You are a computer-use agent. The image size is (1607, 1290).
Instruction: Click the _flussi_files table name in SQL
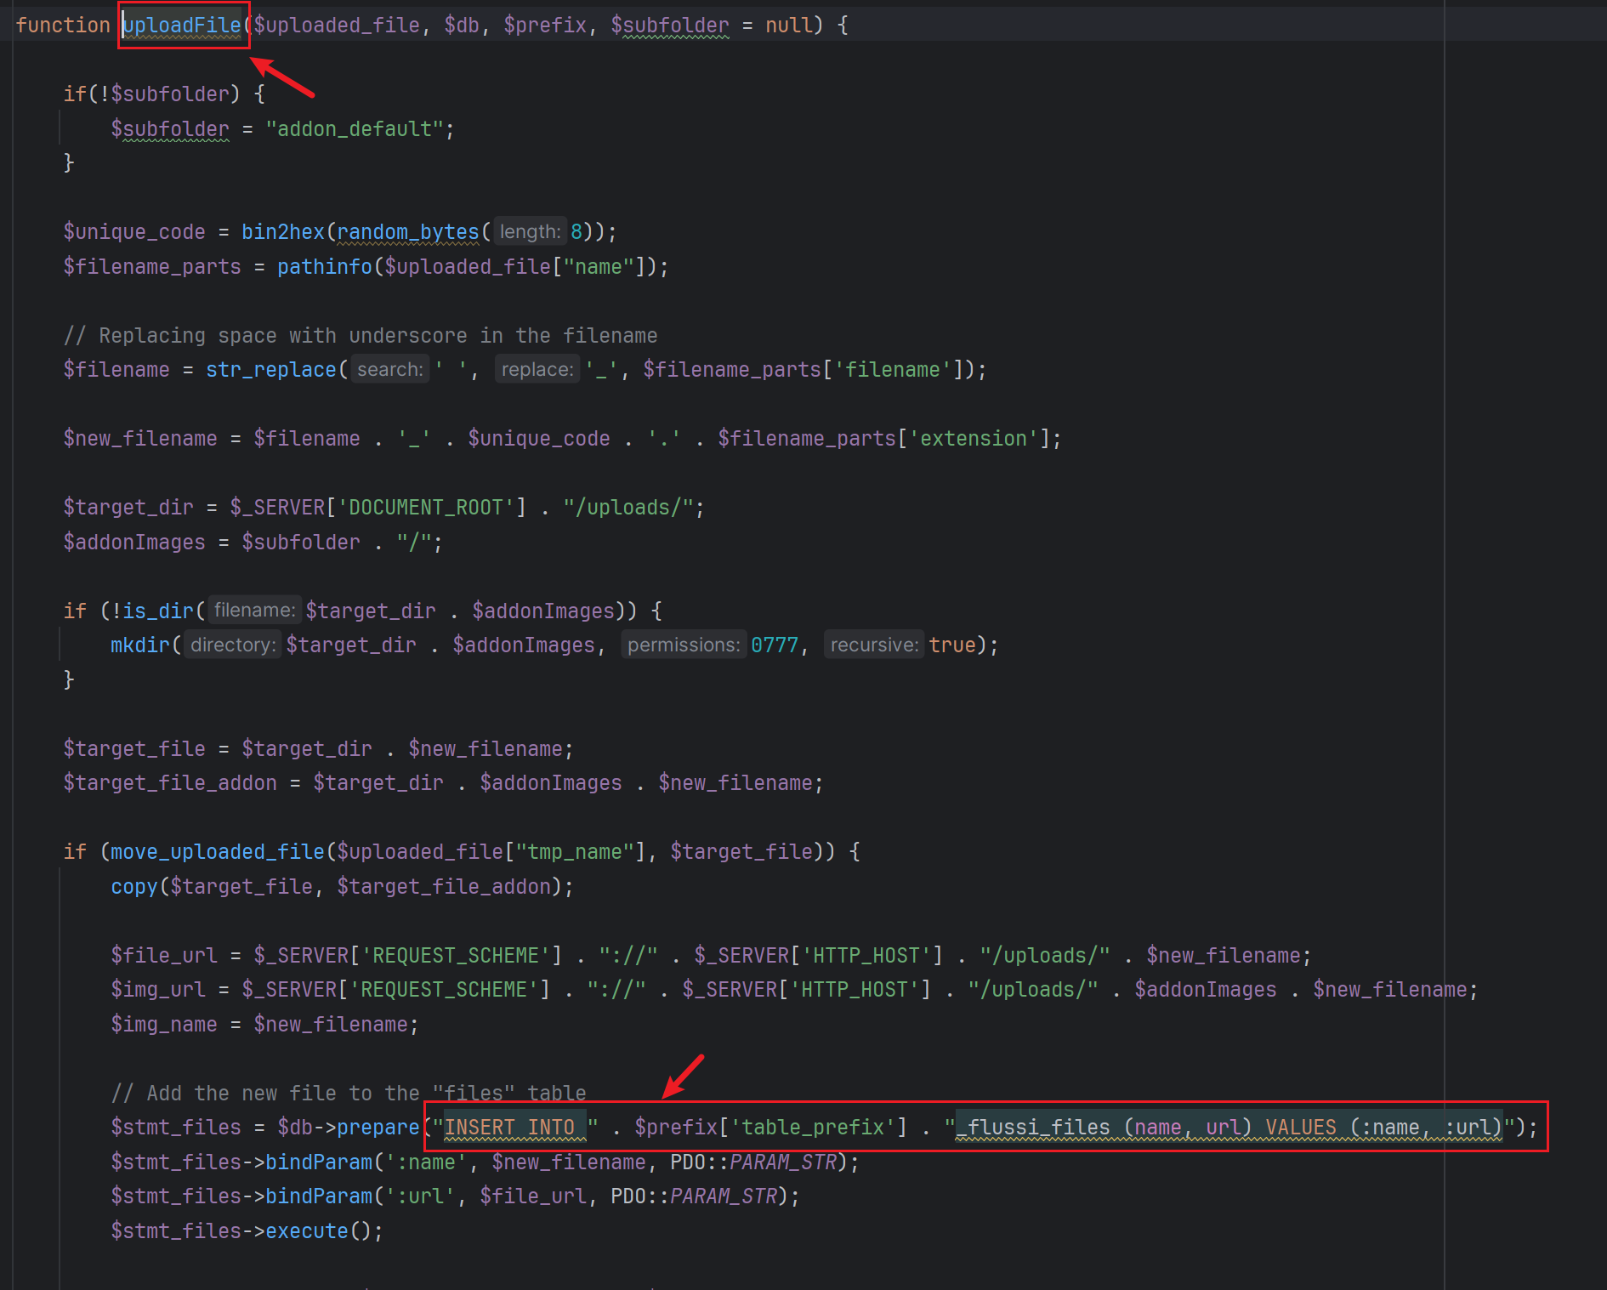click(x=1033, y=1128)
